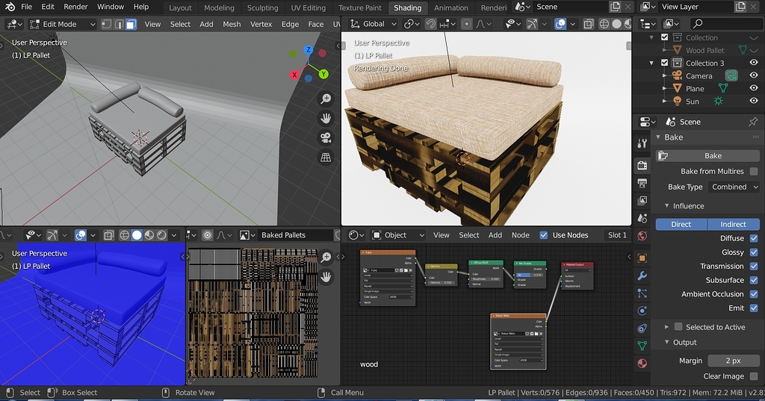
Task: Click zoom magnifier in top-left viewport
Action: 326,99
